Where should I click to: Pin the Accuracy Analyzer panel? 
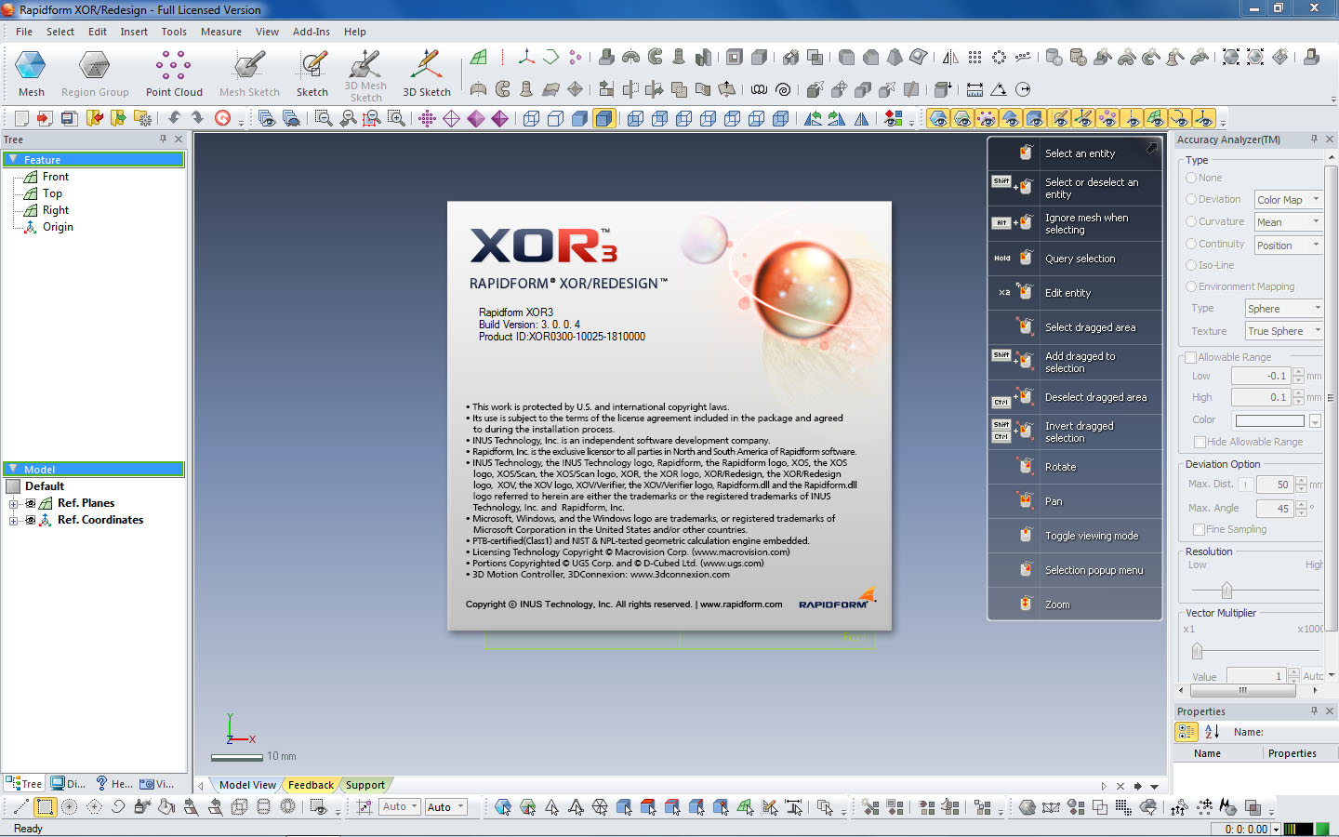(x=1314, y=139)
